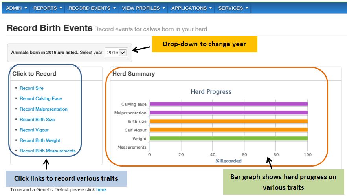The width and height of the screenshot is (347, 196).
Task: Click the '% Recorded' axis label
Action: tap(229, 161)
